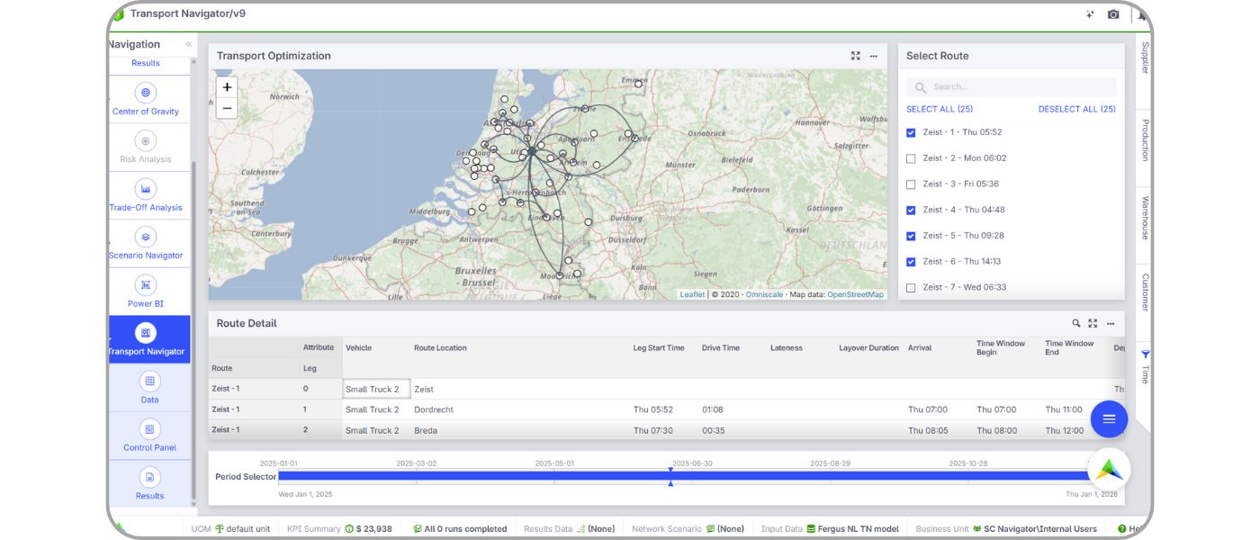
Task: Collapse the Navigation sidebar
Action: [x=187, y=43]
